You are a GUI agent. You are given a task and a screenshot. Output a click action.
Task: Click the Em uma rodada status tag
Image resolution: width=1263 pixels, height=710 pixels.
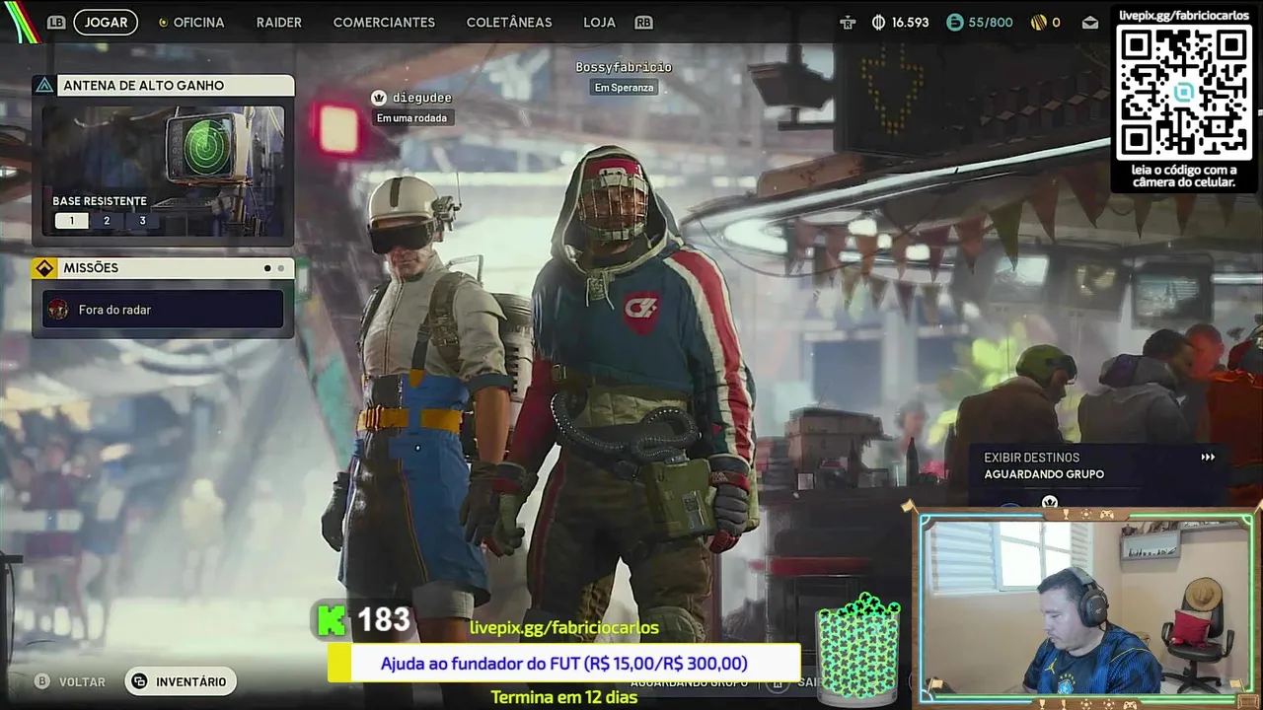point(411,118)
